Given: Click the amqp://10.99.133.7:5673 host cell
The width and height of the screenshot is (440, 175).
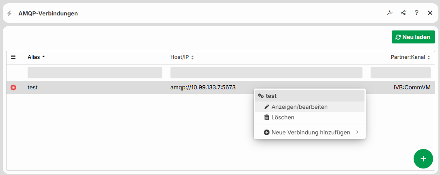Looking at the screenshot, I should [x=203, y=88].
